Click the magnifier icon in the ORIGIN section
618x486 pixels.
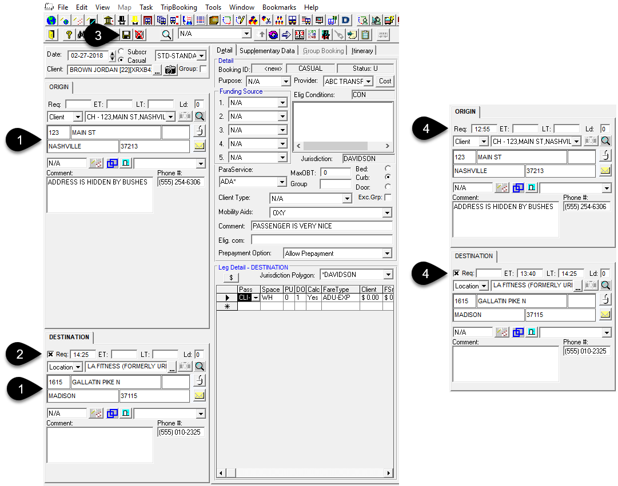point(200,116)
